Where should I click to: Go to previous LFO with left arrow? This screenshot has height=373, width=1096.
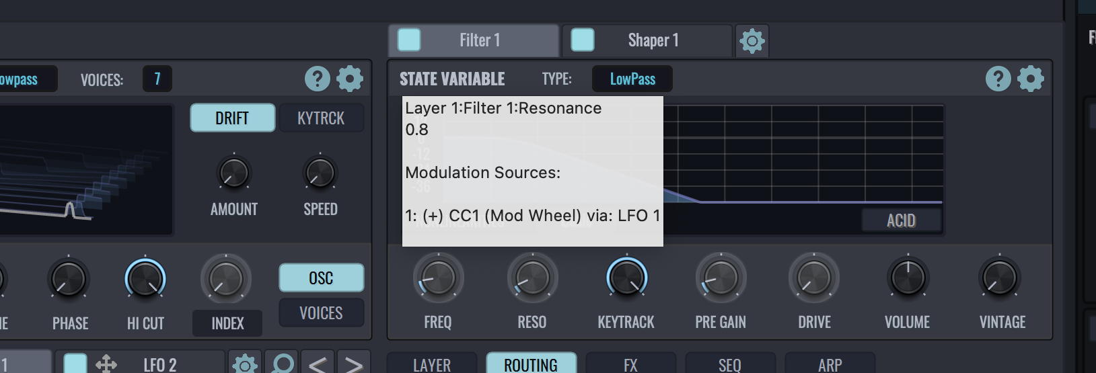[318, 364]
